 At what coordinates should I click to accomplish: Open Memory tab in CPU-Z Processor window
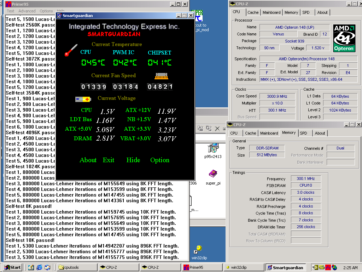291,12
